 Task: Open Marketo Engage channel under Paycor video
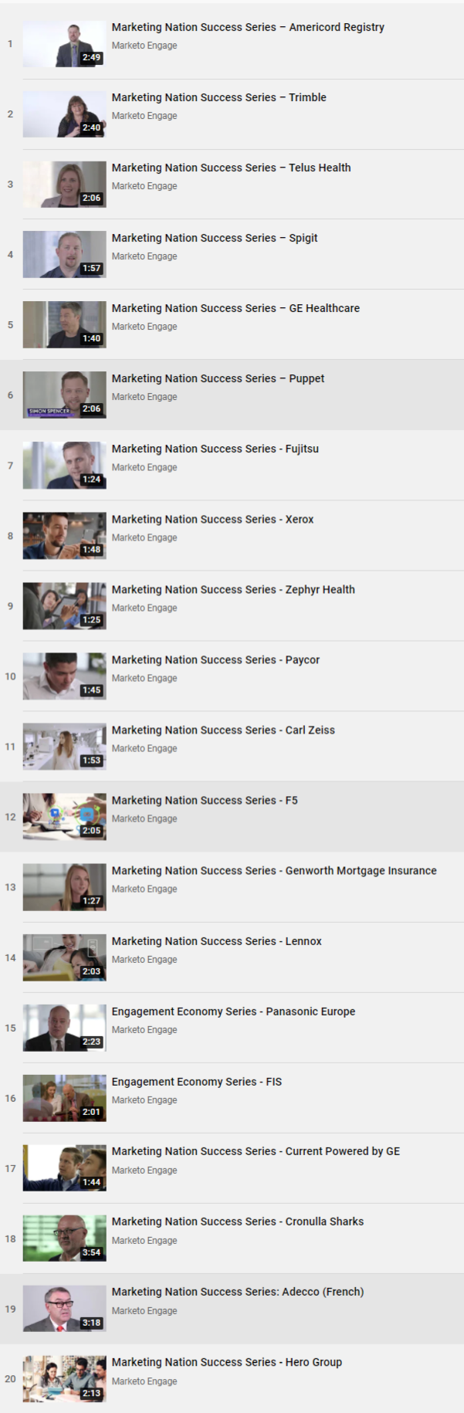pos(144,678)
